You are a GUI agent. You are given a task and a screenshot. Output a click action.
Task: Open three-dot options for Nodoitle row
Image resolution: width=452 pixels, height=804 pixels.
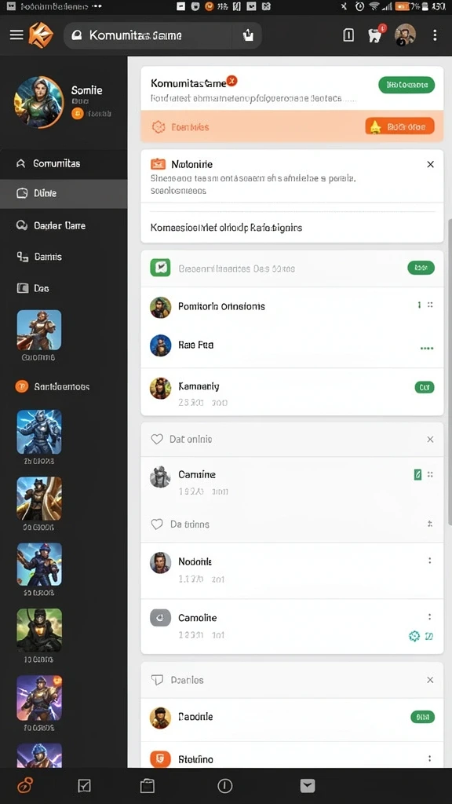point(429,561)
